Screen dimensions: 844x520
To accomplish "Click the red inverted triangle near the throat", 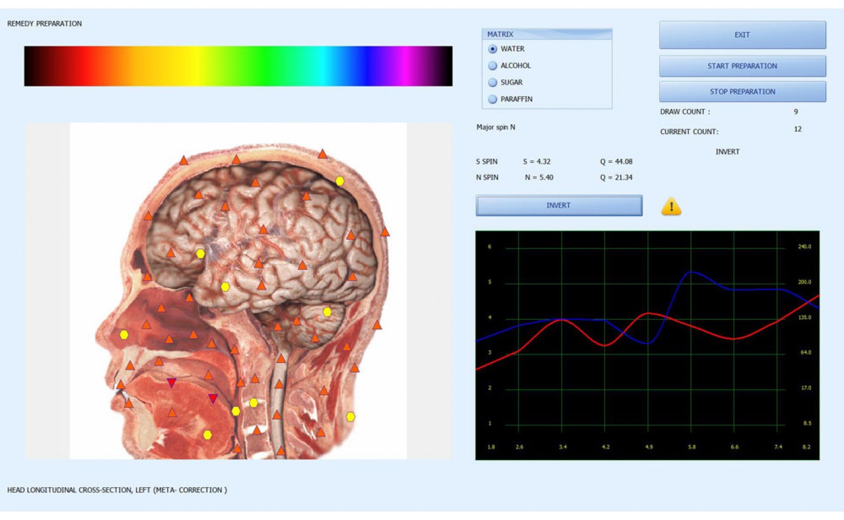I will [213, 398].
